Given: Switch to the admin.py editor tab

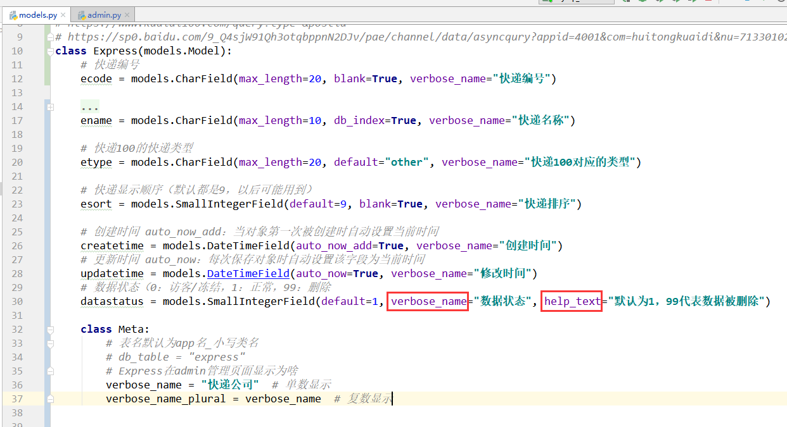Looking at the screenshot, I should (101, 15).
